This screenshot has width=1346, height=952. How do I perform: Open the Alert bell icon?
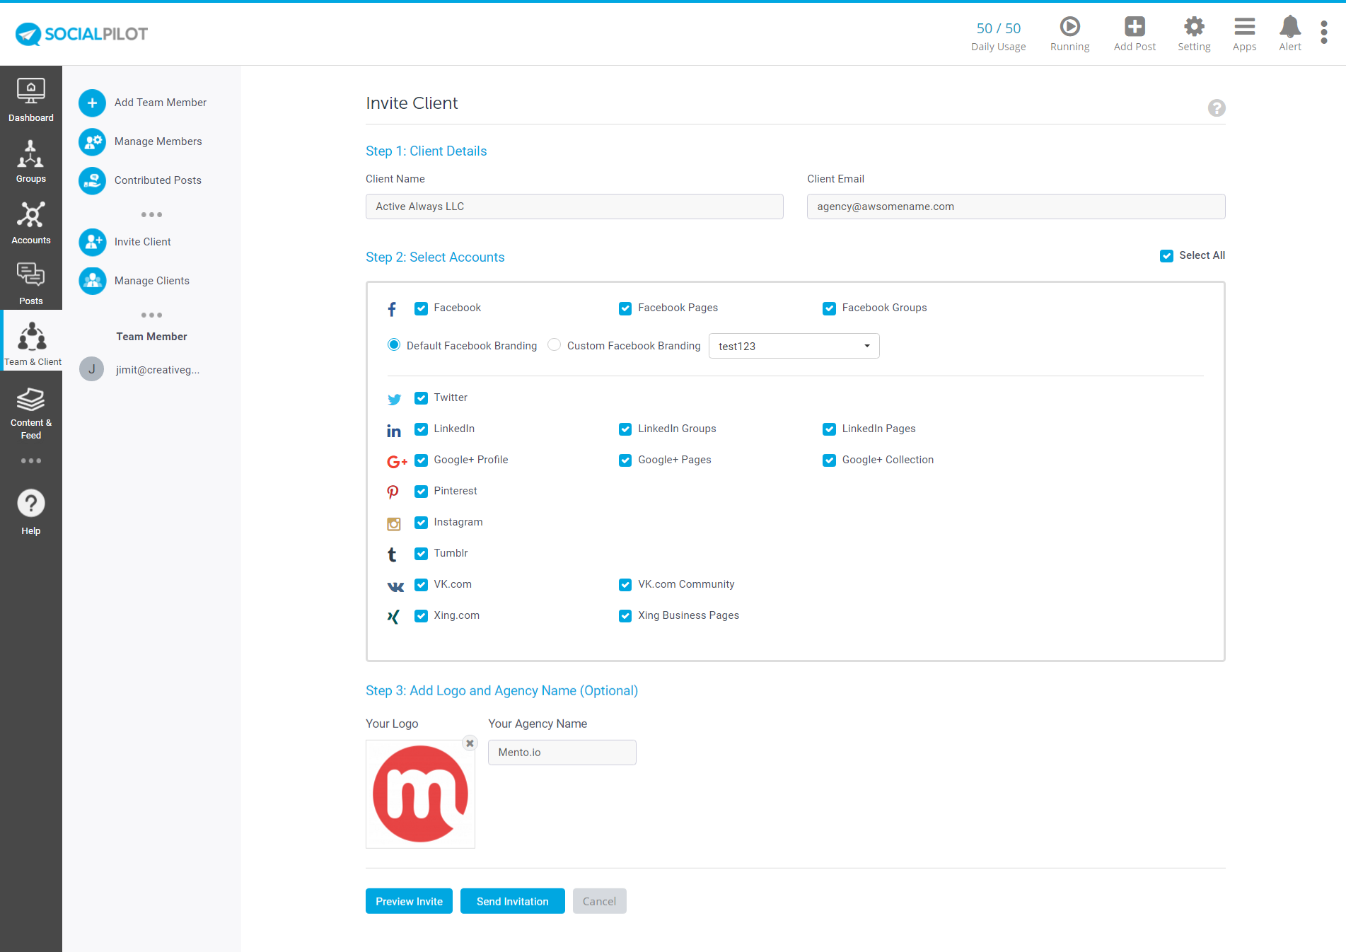(x=1290, y=27)
